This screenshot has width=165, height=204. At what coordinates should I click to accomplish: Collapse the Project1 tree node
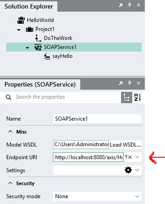19,30
